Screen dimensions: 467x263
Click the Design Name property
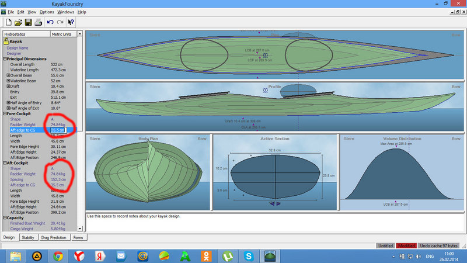18,48
